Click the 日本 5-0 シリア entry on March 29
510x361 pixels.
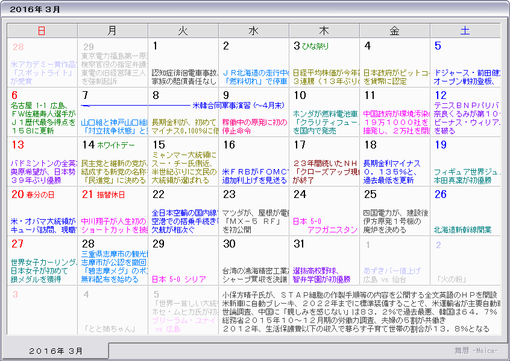tap(179, 280)
